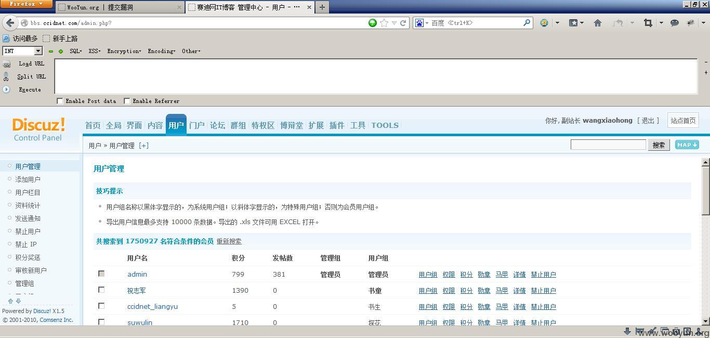Click the admin panel search input field
710x338 pixels.
point(608,145)
